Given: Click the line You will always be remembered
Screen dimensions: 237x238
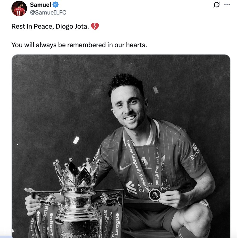Looking at the screenshot, I should pos(79,45).
